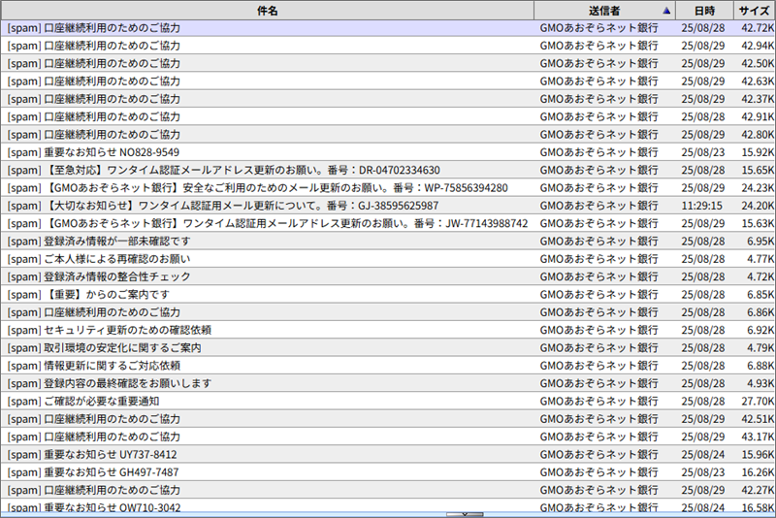Screen dimensions: 776x518
Task: Open 重要なお知らせ OW710-3042 message
Action: tap(388, 506)
